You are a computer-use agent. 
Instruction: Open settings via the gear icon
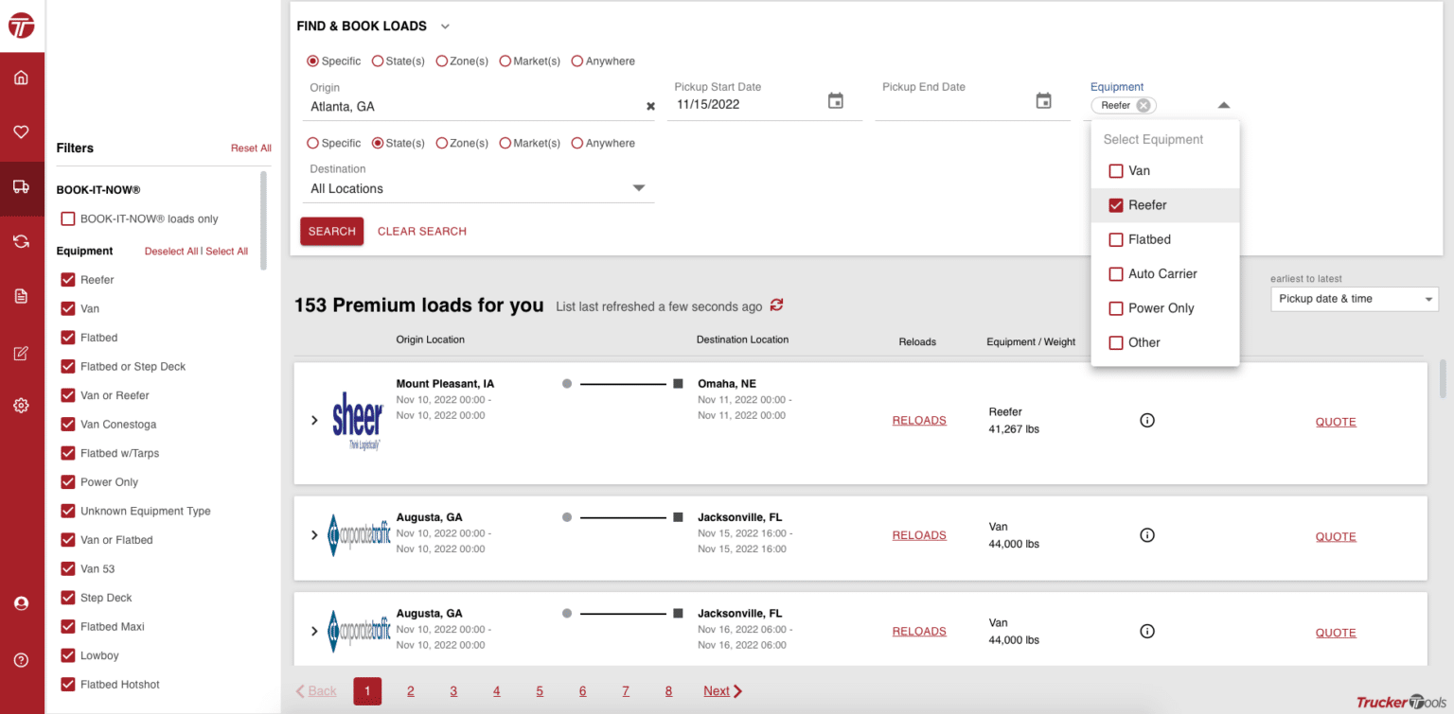[x=22, y=405]
